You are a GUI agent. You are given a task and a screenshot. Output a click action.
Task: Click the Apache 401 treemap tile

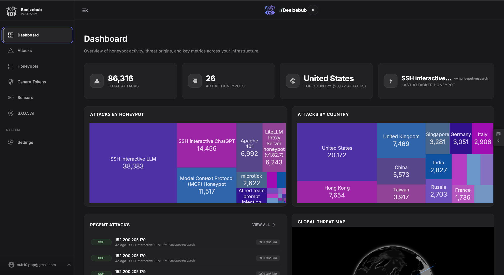pyautogui.click(x=249, y=147)
